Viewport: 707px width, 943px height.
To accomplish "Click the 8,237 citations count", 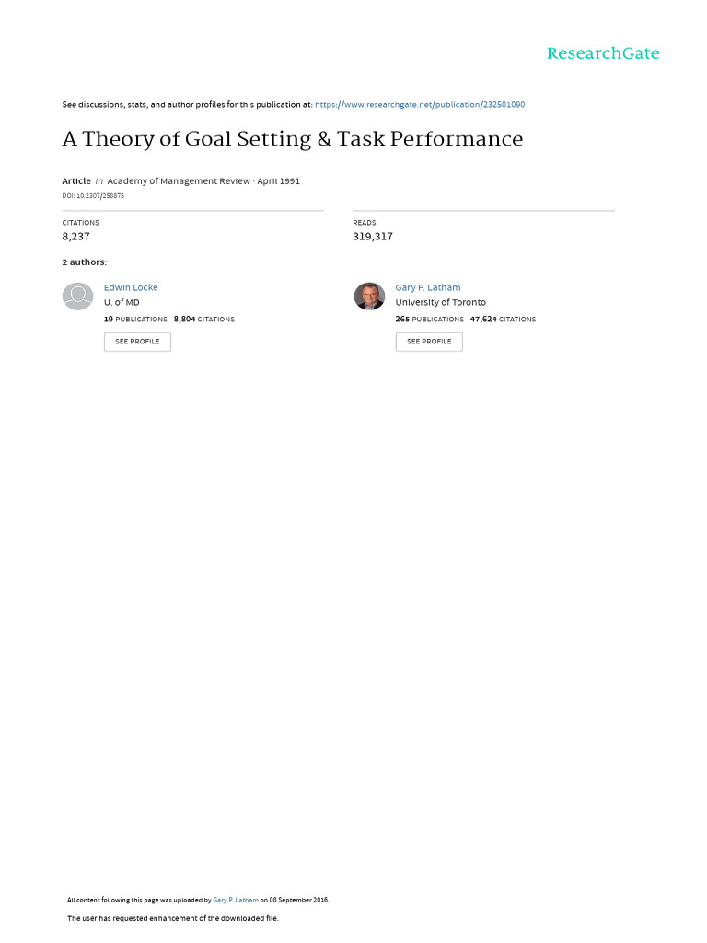I will coord(75,237).
